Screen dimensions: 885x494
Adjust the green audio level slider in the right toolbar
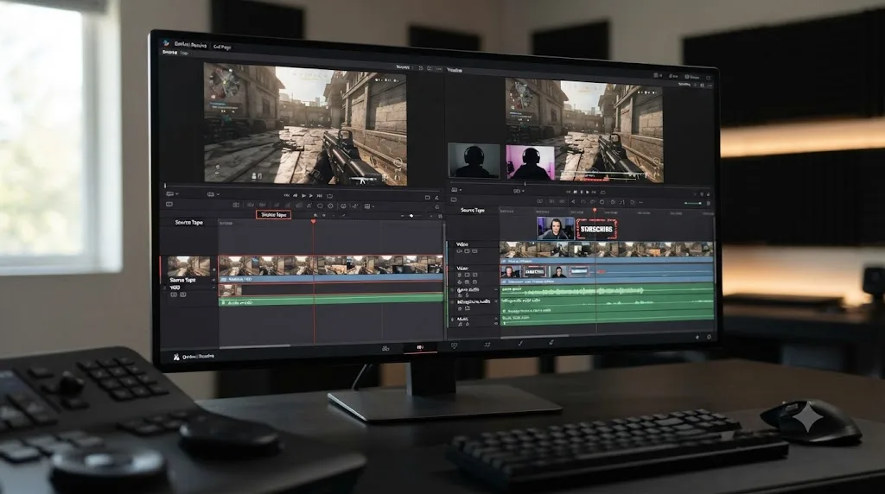(693, 203)
